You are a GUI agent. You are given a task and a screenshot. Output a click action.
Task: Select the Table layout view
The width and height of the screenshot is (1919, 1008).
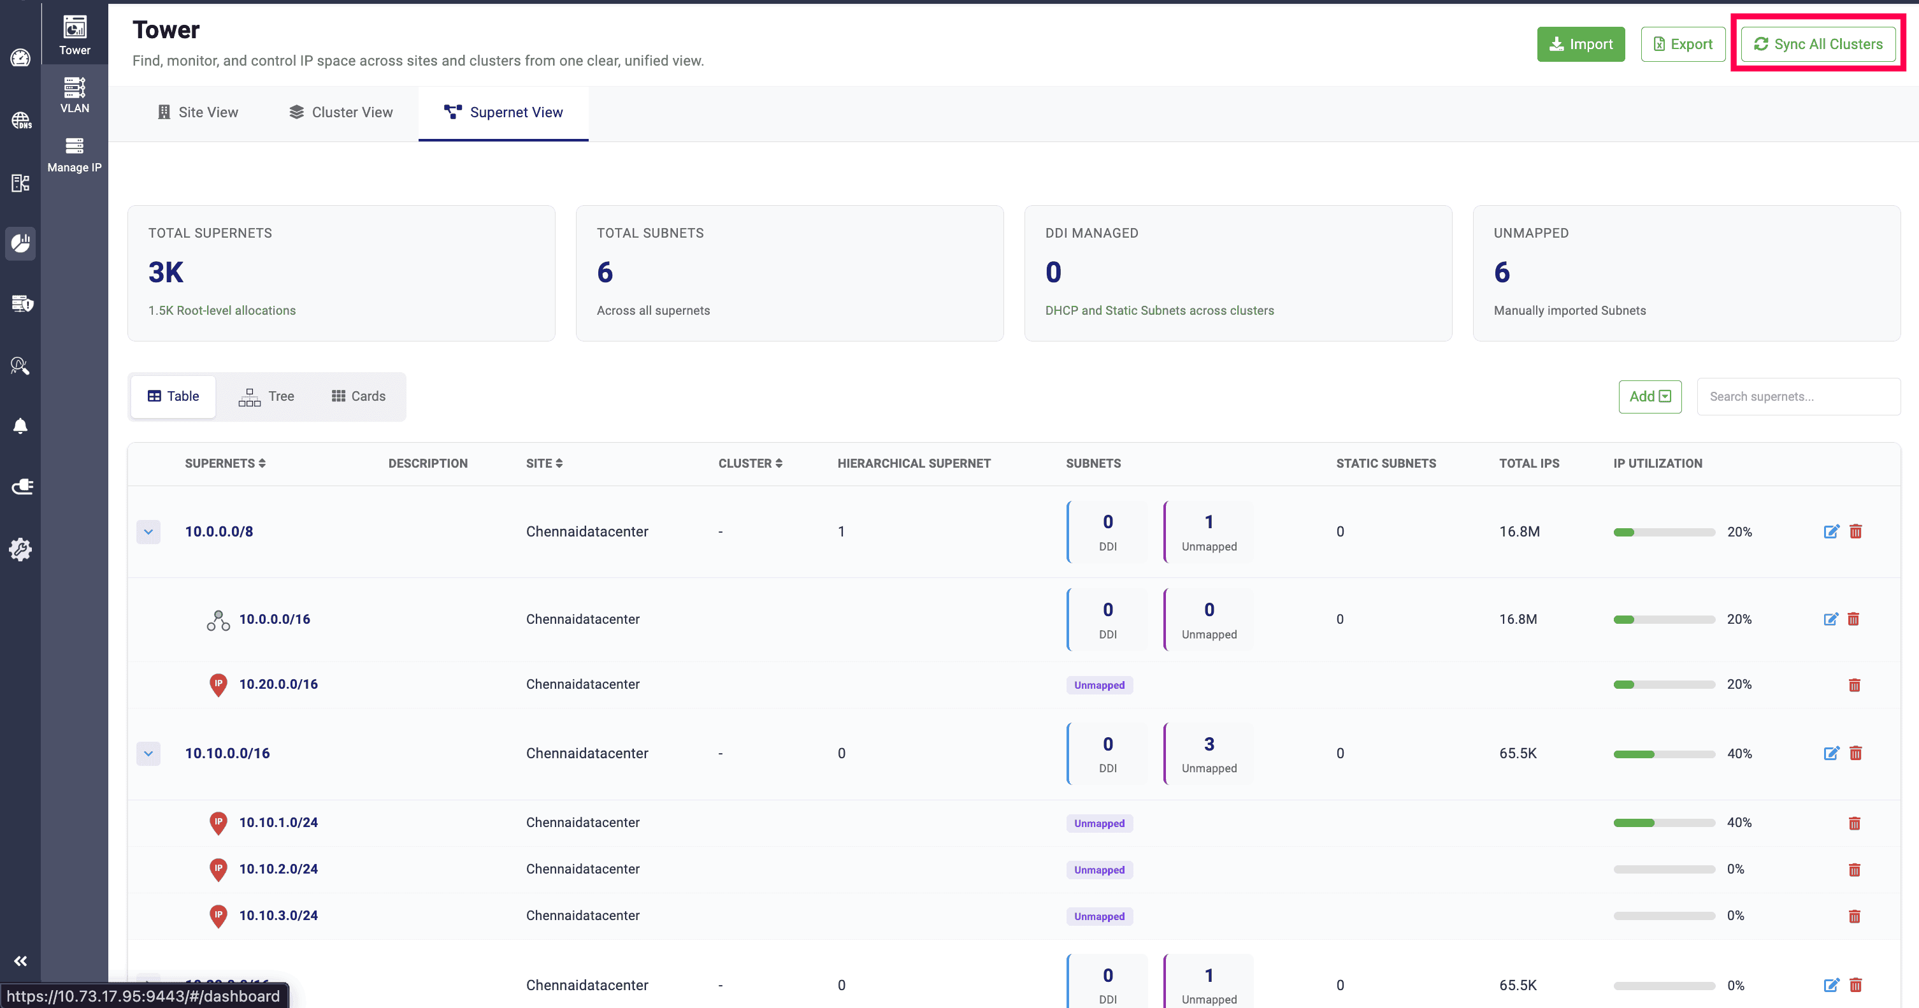[x=173, y=396]
